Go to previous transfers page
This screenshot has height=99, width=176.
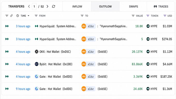tap(29, 6)
